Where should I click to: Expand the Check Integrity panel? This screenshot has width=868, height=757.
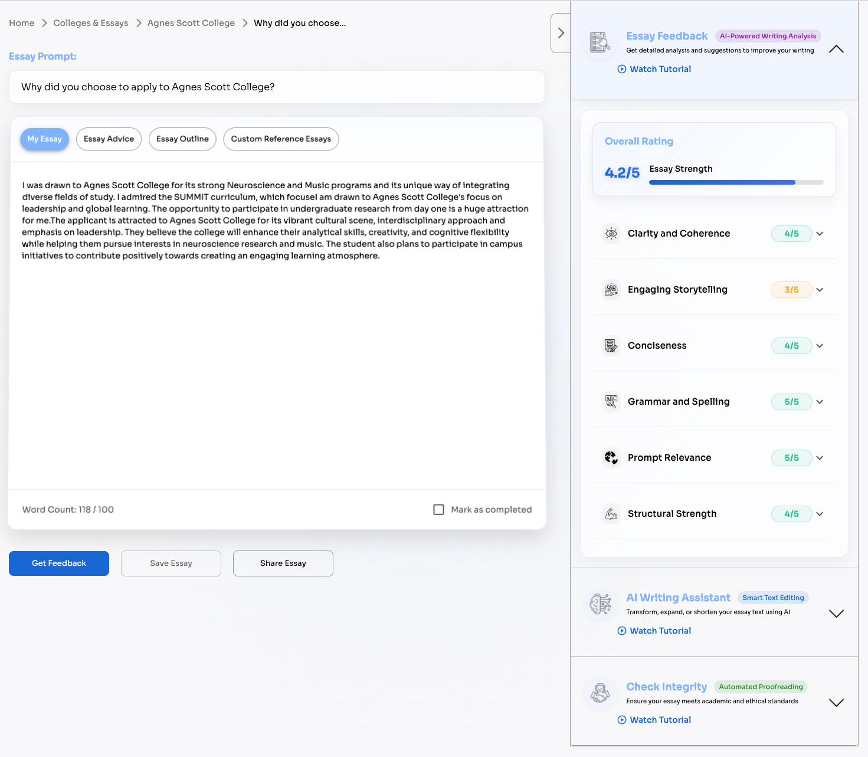point(836,703)
